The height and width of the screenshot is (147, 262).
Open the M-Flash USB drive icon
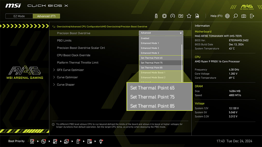(x=156, y=16)
